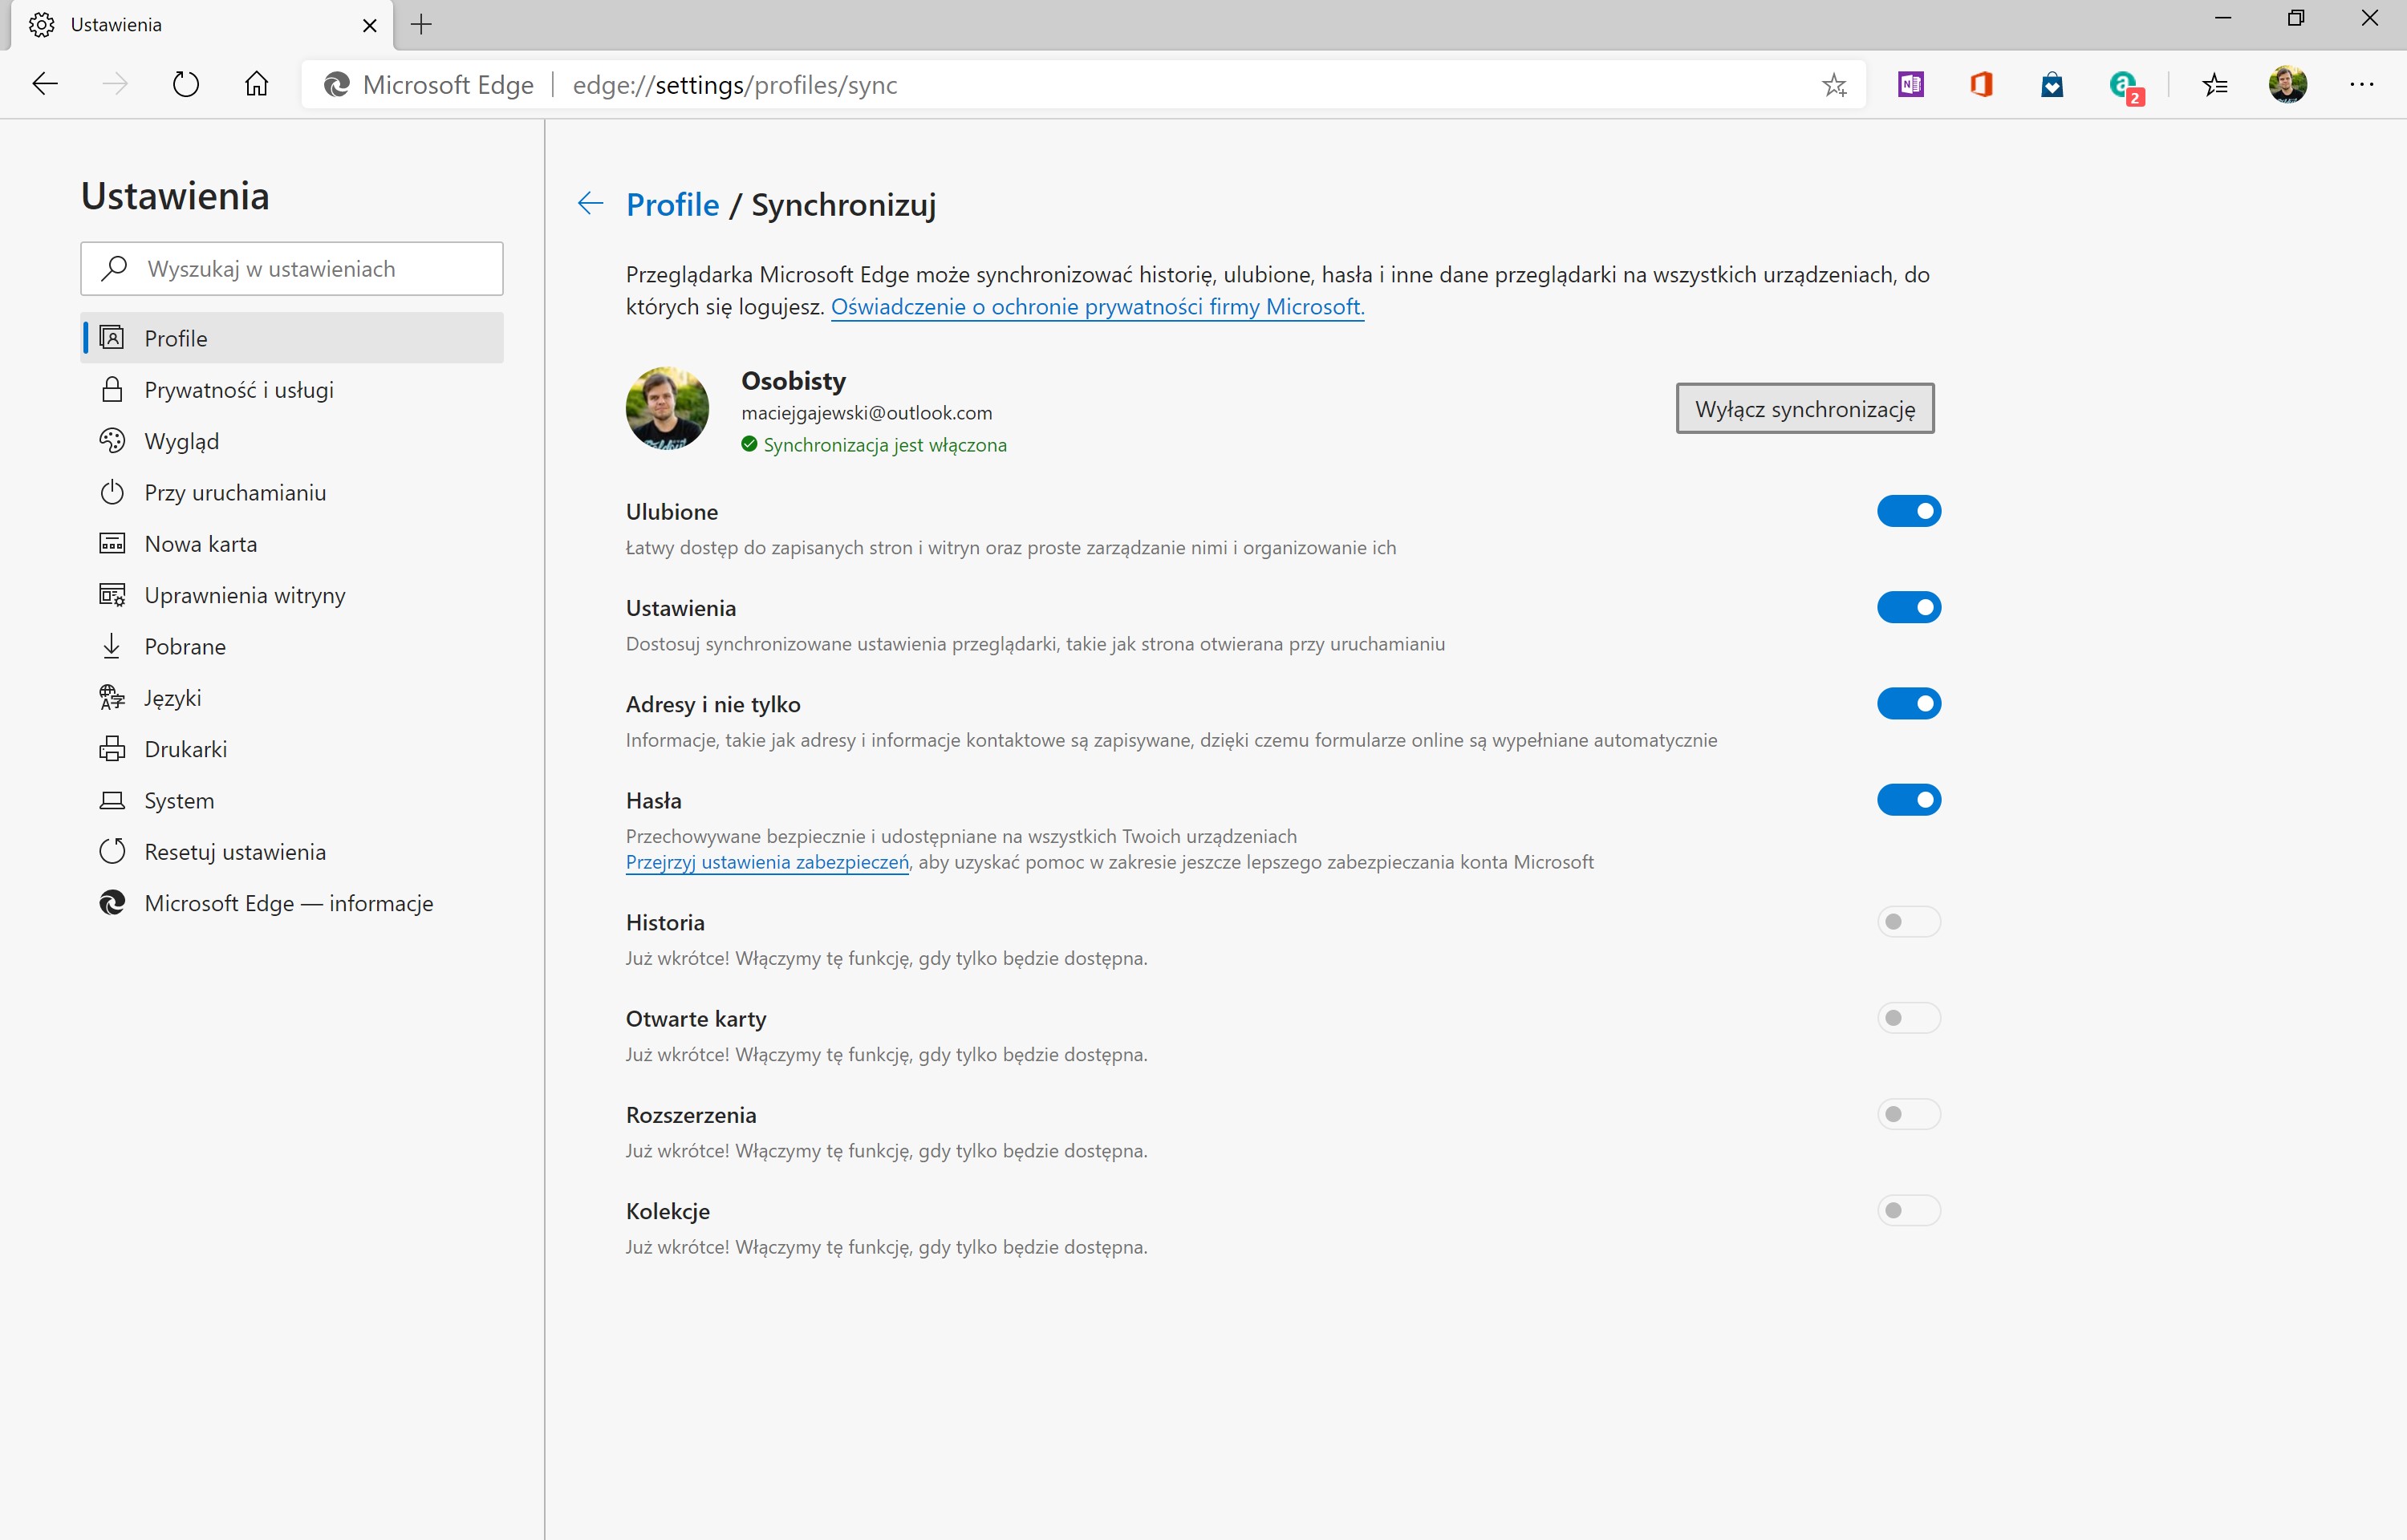Screen dimensions: 2407x1540
Task: Open Uprawnienia witryny settings section
Action: click(292, 595)
